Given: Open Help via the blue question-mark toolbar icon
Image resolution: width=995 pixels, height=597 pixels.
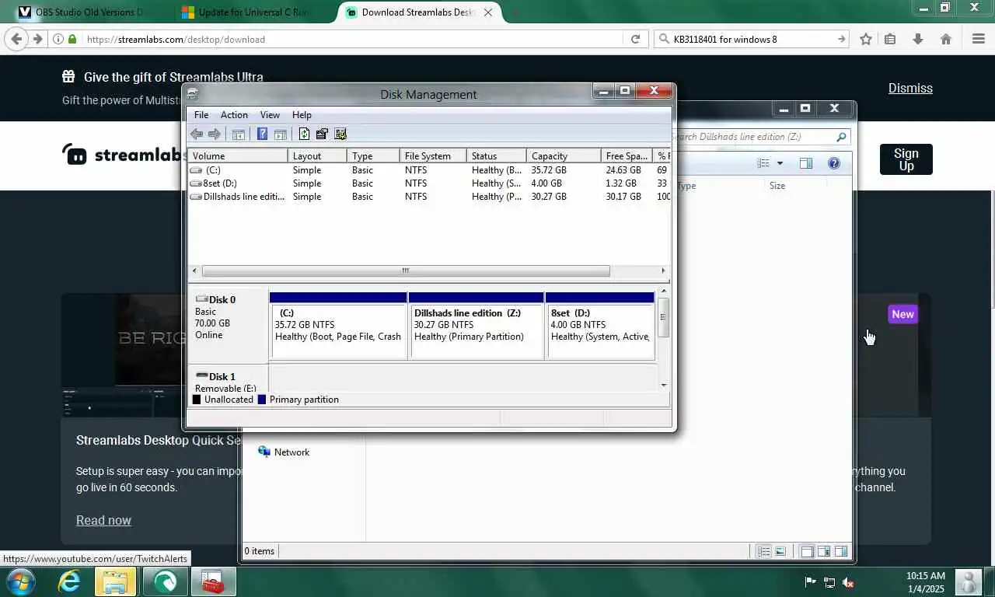Looking at the screenshot, I should tap(262, 134).
